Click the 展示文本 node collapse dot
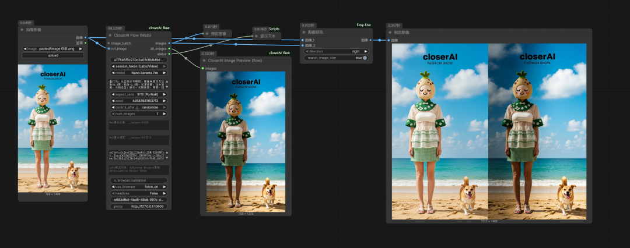This screenshot has width=630, height=248. tap(256, 36)
